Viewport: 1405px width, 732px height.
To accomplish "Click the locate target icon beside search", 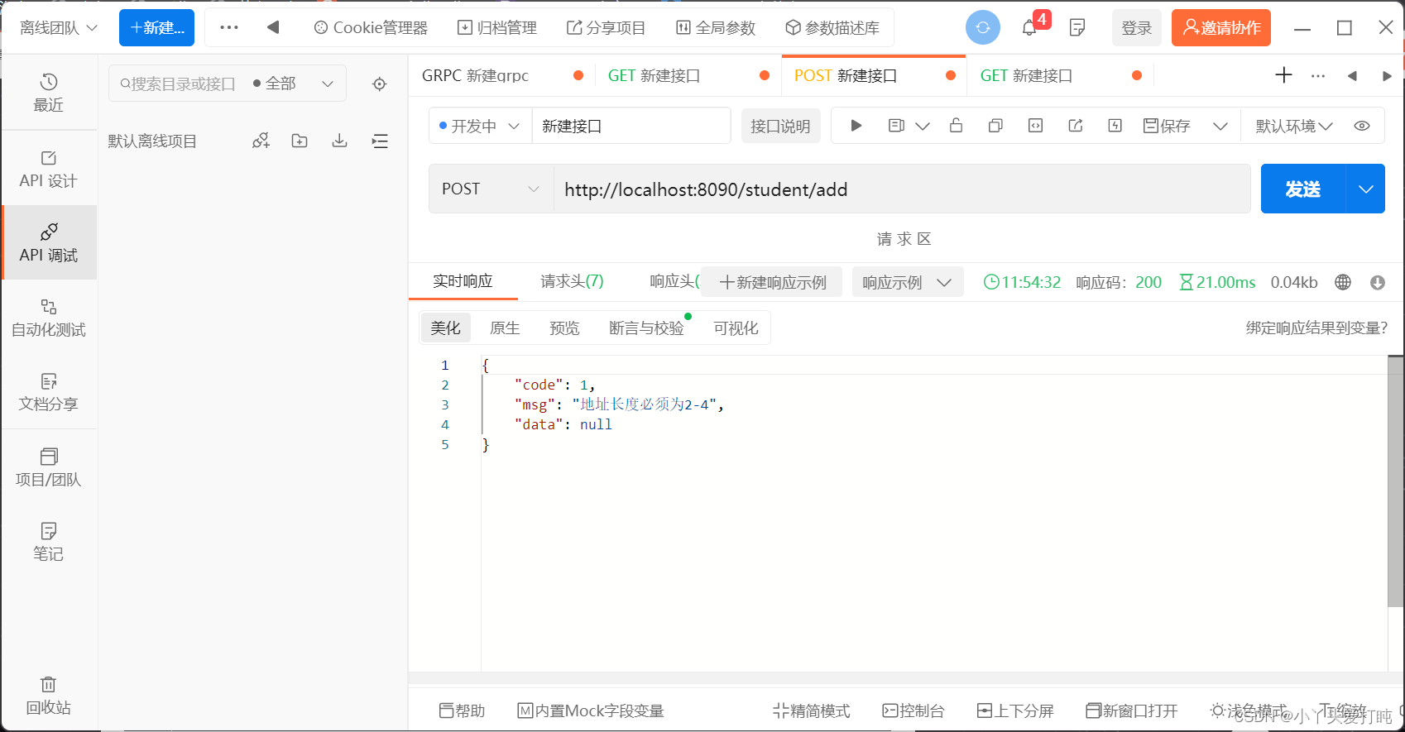I will click(x=379, y=84).
